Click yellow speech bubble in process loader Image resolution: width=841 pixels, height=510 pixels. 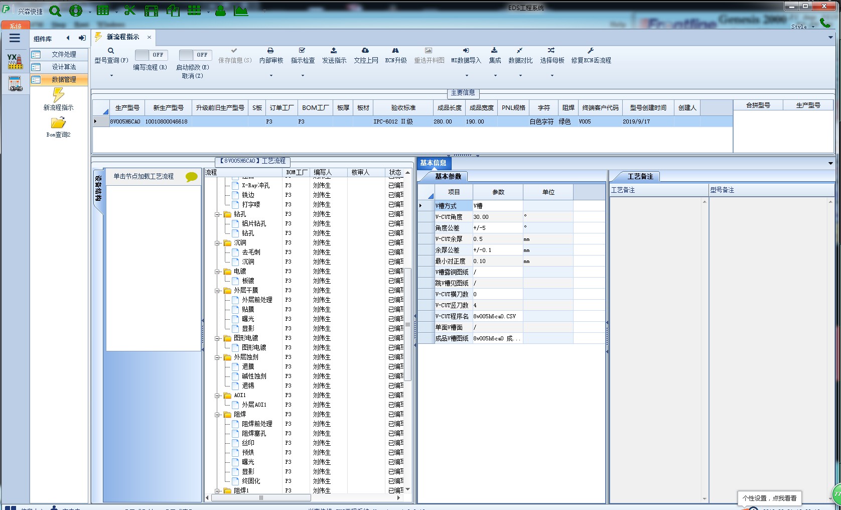pyautogui.click(x=192, y=177)
